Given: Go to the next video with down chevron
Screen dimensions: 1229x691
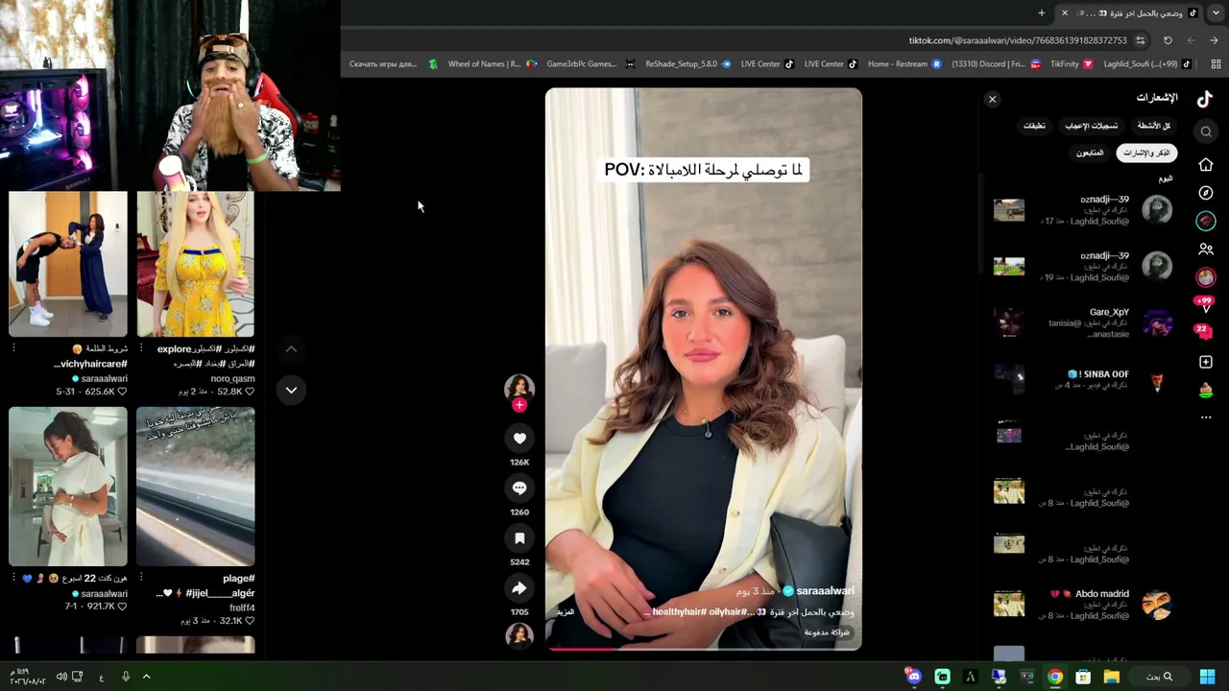Looking at the screenshot, I should (x=291, y=390).
